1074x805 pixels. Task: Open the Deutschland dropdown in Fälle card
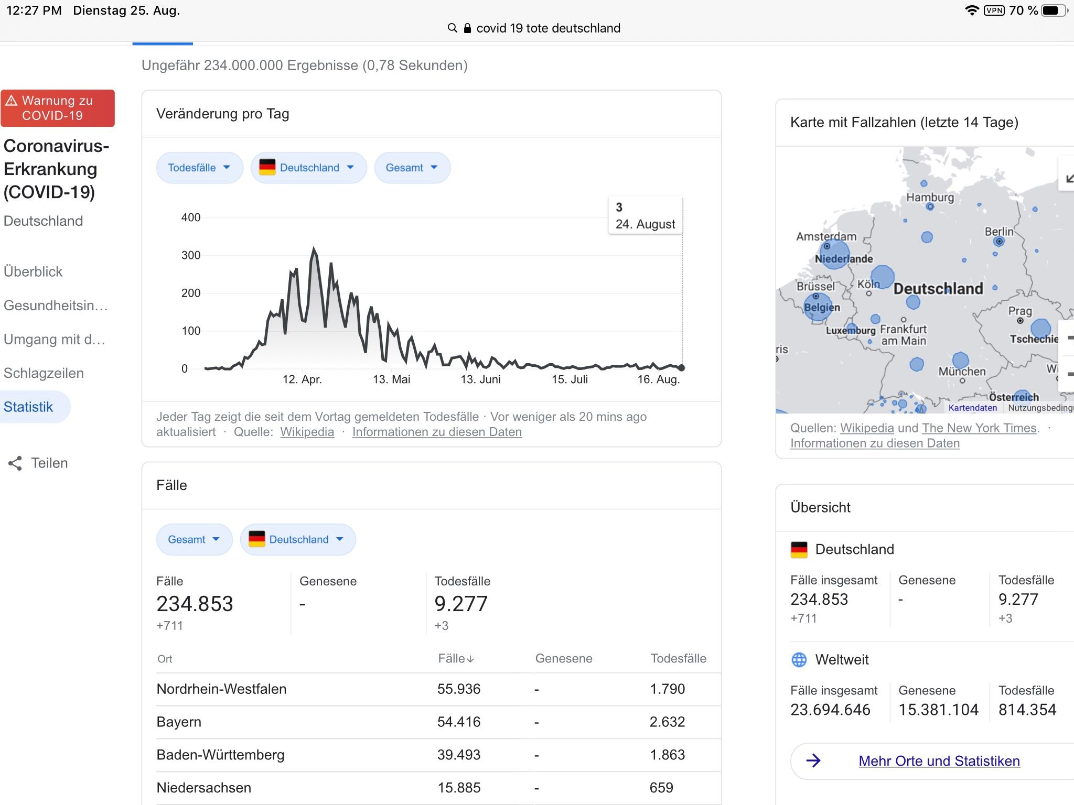coord(298,539)
